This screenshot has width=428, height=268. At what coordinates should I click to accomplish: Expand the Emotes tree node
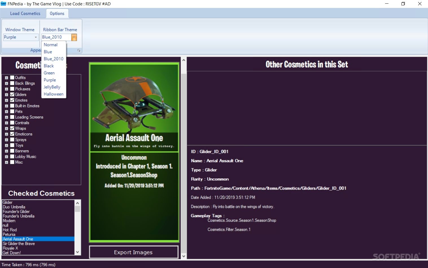tap(6, 100)
